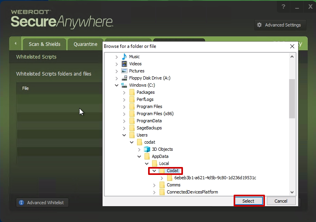Click the Comms folder icon

click(x=162, y=185)
